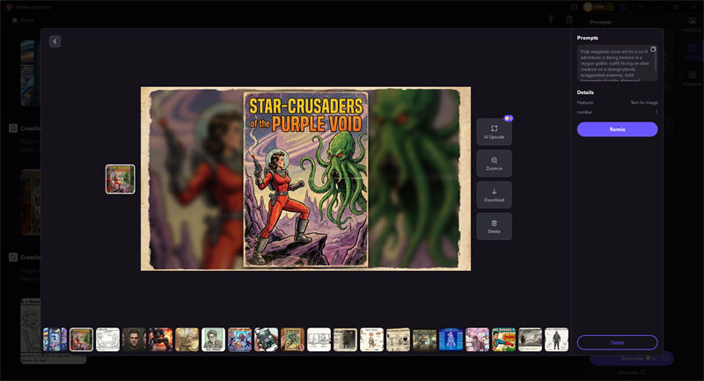The image size is (704, 381).
Task: Click the outlined Delete button in the details panel
Action: [x=617, y=342]
